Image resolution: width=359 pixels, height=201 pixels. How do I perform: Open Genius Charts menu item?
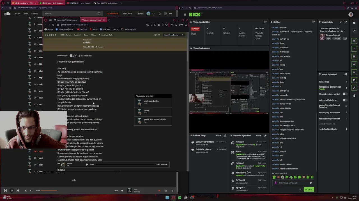click(x=86, y=35)
